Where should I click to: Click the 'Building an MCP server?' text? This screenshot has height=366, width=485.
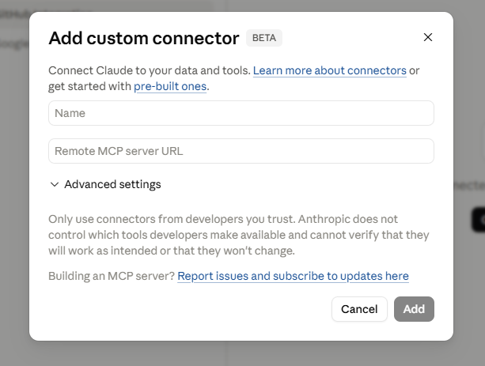[x=112, y=276]
